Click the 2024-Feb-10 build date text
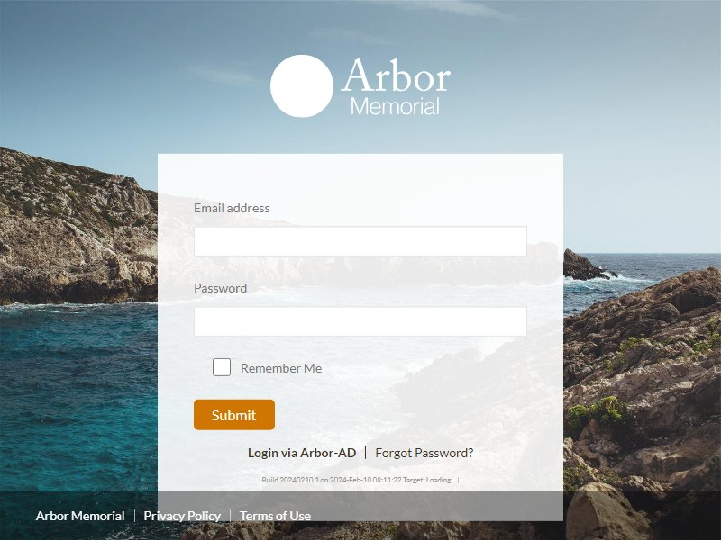The height and width of the screenshot is (540, 721). coord(350,480)
